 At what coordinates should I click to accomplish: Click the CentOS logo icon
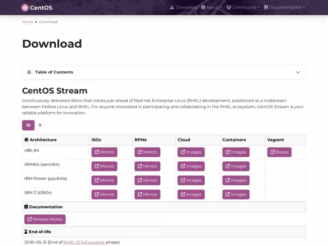coord(25,8)
